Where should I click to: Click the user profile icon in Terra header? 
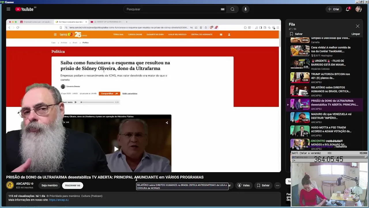pos(229,34)
